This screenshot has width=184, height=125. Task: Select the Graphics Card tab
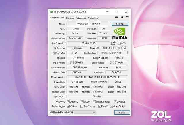point(57,18)
